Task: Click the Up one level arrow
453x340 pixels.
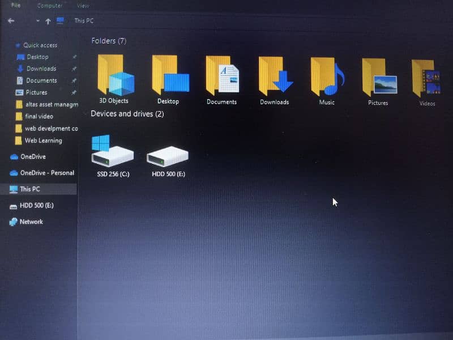Action: (48, 22)
